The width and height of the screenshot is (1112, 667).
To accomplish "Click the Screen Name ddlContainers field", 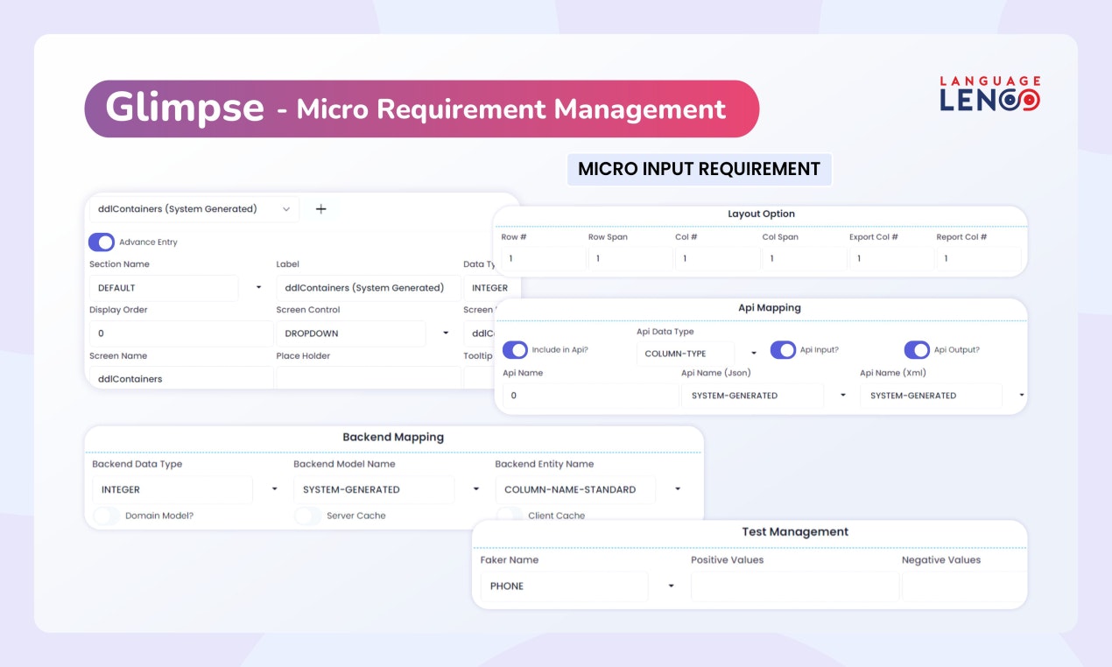I will pyautogui.click(x=181, y=378).
